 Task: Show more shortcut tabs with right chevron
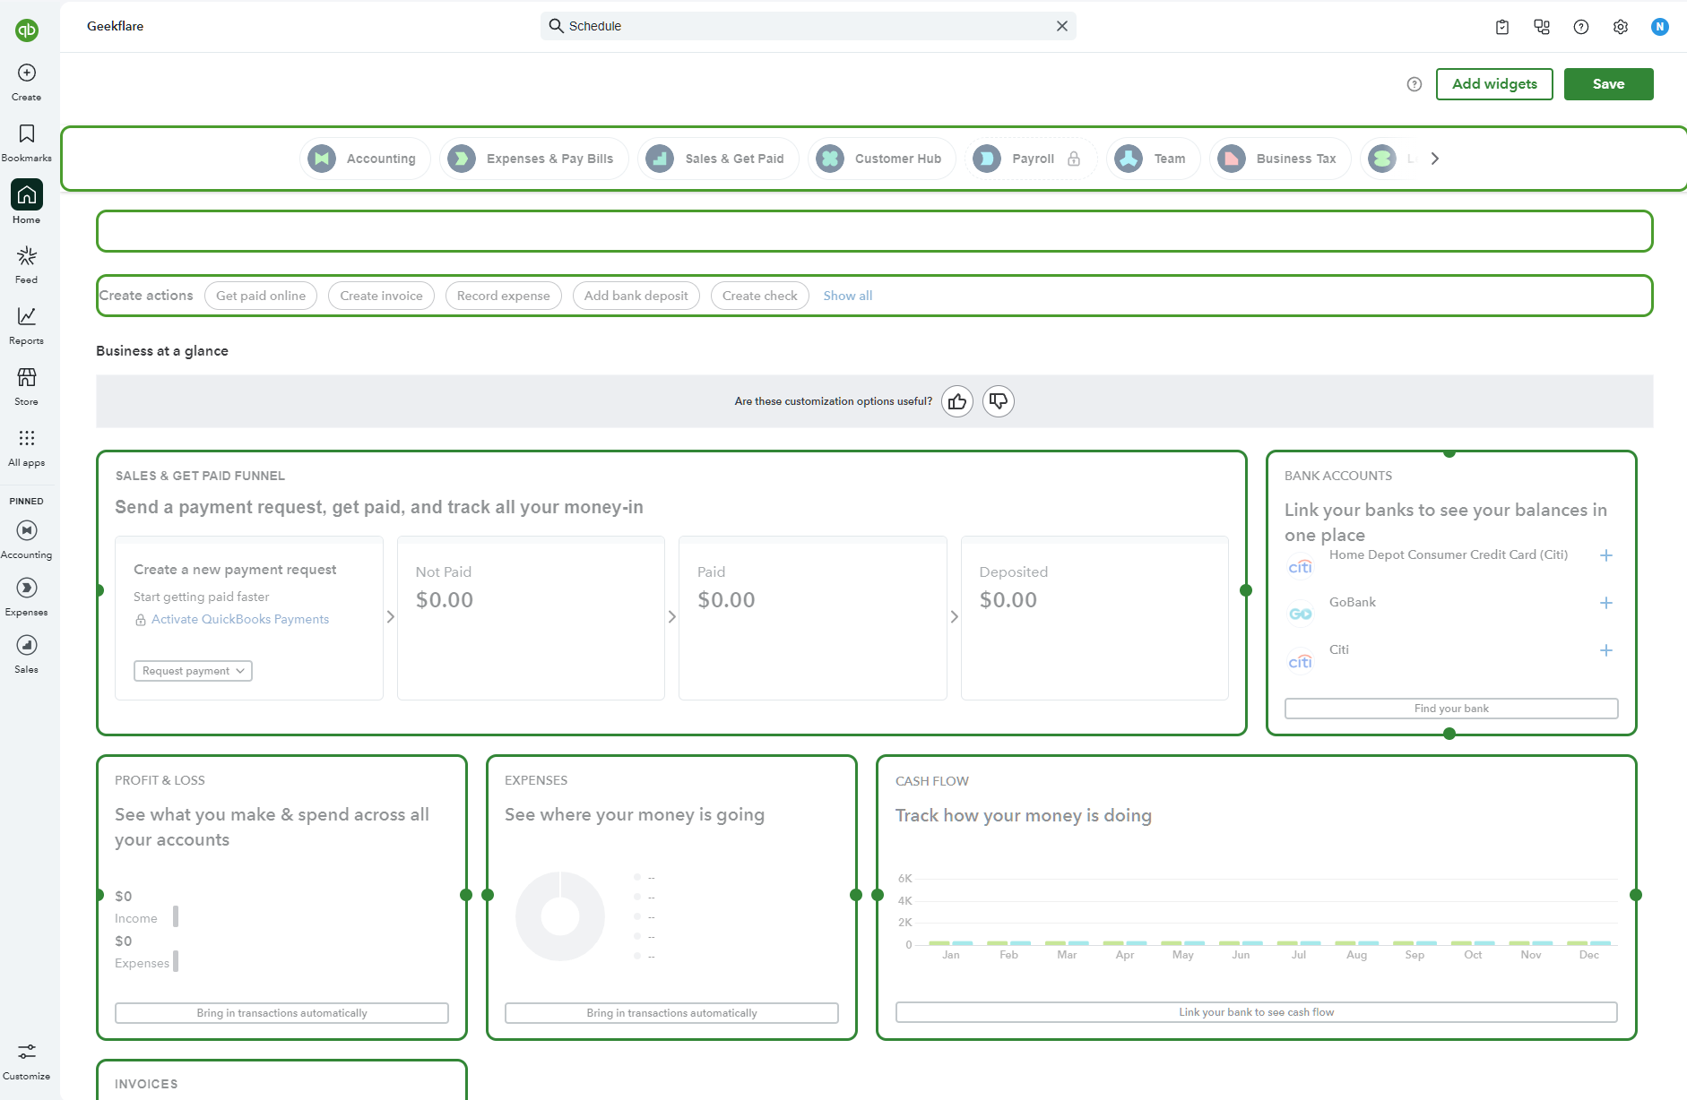pos(1435,159)
